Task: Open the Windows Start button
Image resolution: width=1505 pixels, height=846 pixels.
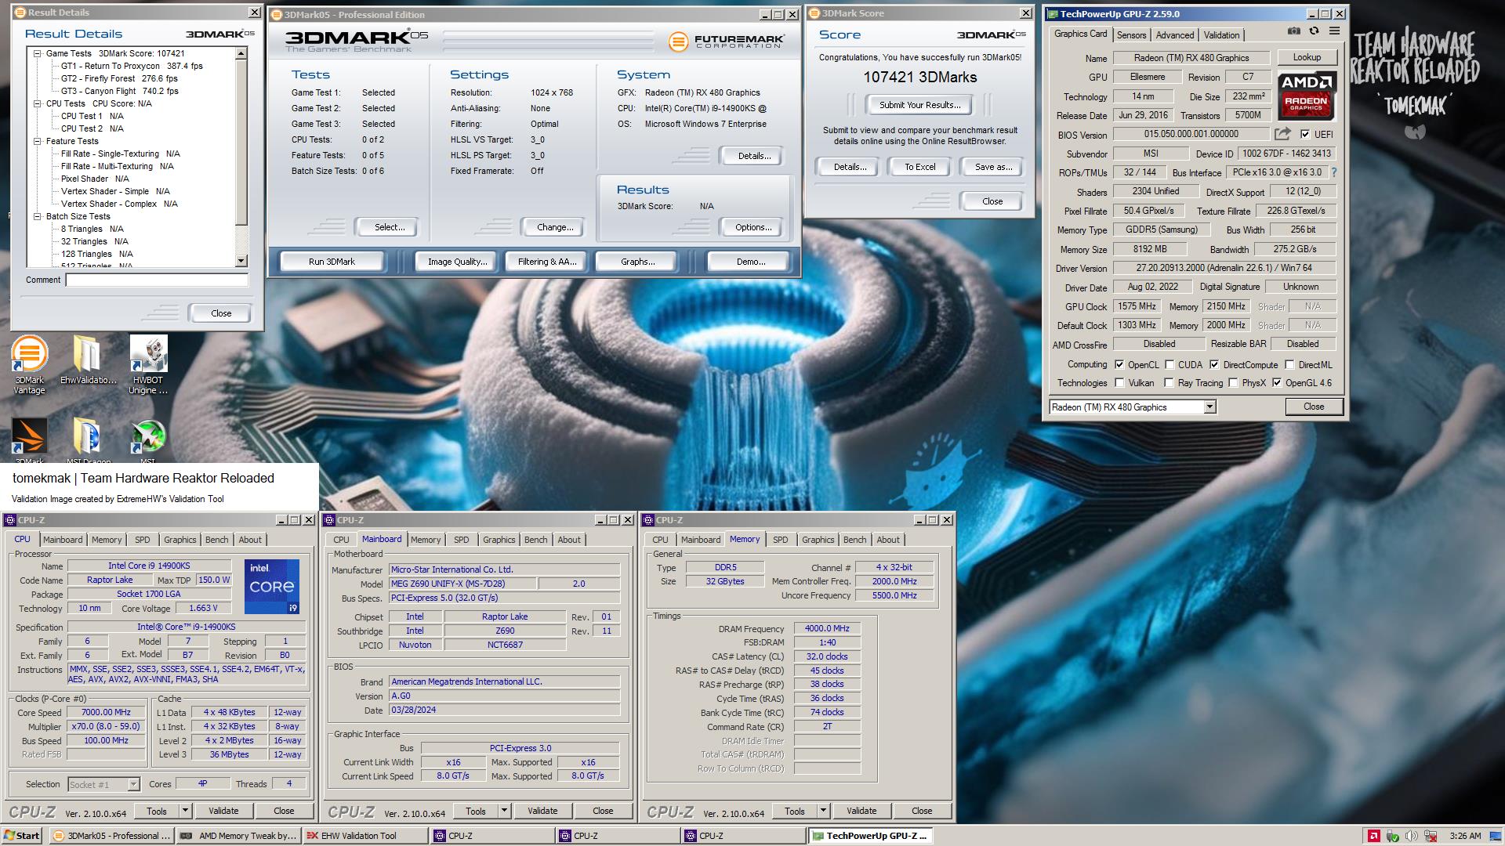Action: (x=22, y=836)
